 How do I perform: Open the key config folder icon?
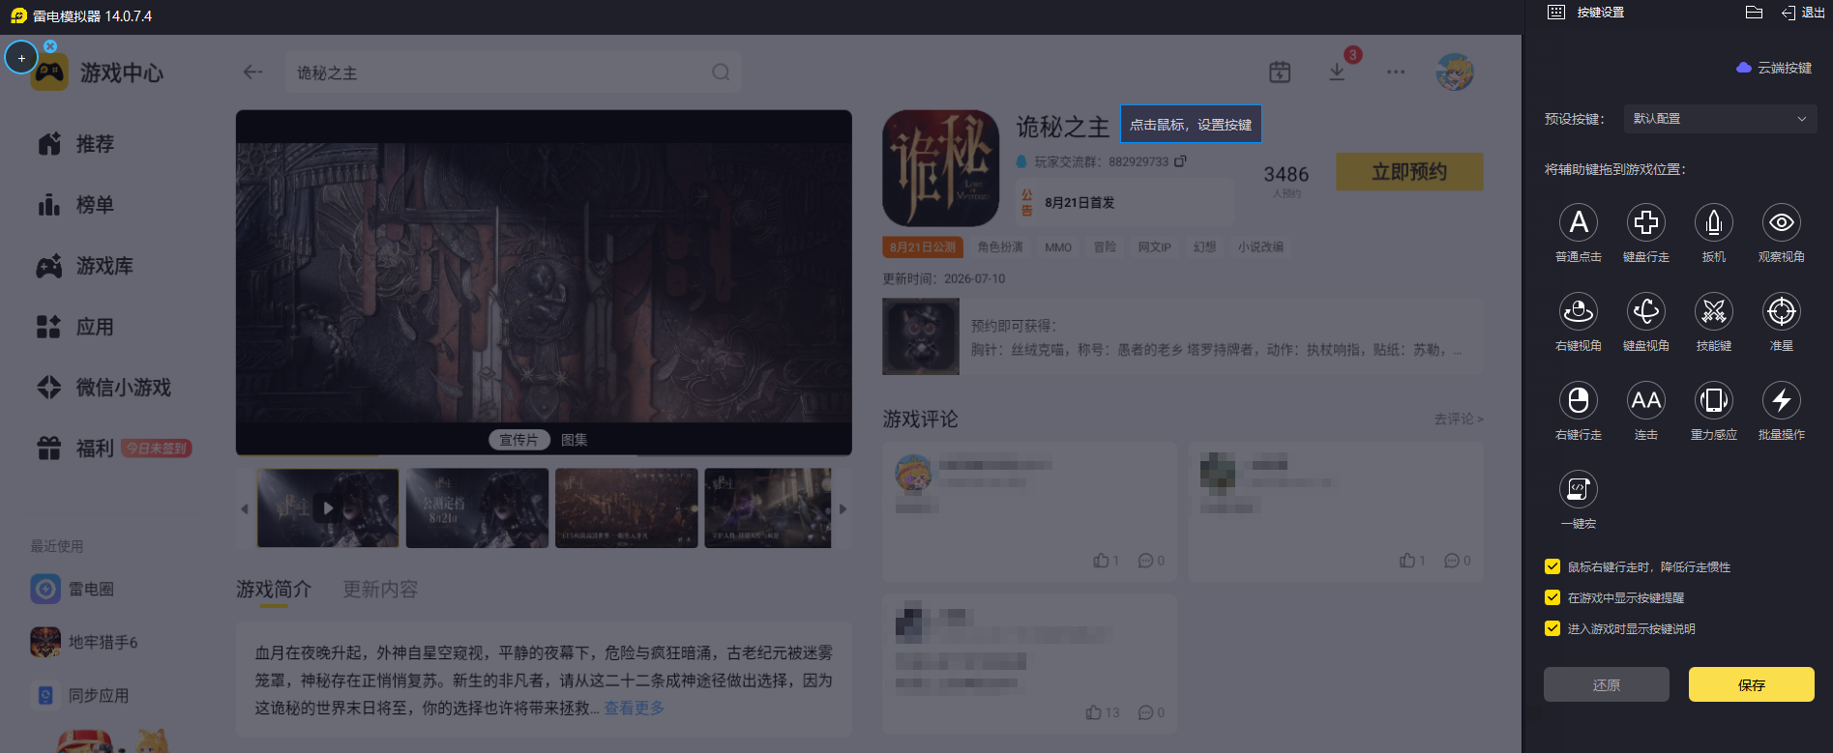point(1754,13)
